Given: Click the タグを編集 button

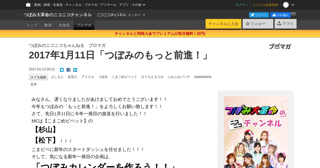Looking at the screenshot, I should tap(38, 77).
